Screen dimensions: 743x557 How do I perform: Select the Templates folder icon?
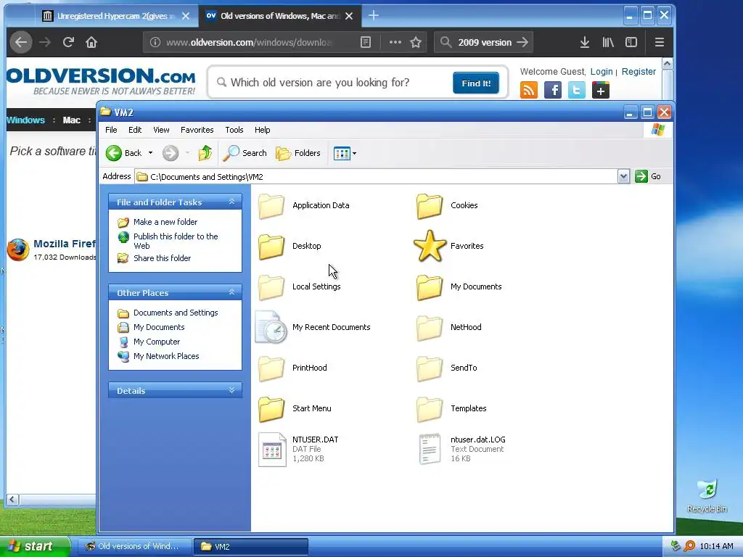pyautogui.click(x=430, y=409)
